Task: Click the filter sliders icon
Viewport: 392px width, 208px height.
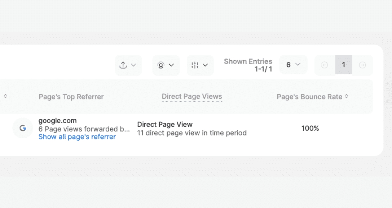Action: click(195, 65)
